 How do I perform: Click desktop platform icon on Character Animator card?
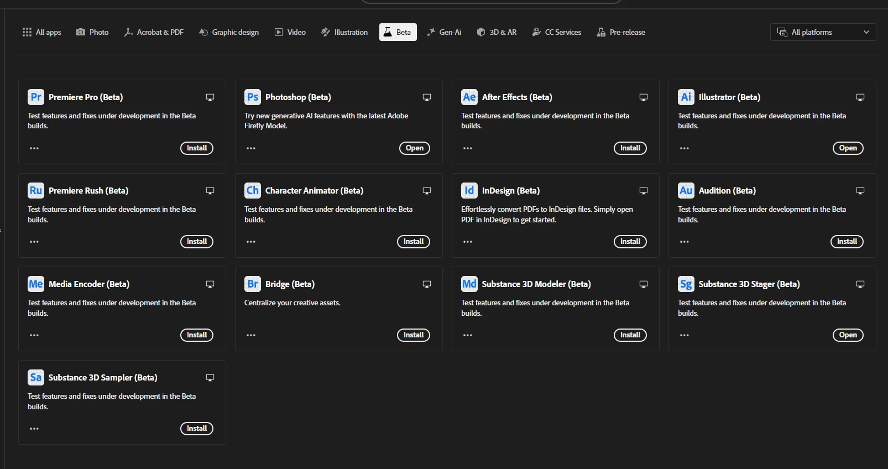(x=427, y=191)
